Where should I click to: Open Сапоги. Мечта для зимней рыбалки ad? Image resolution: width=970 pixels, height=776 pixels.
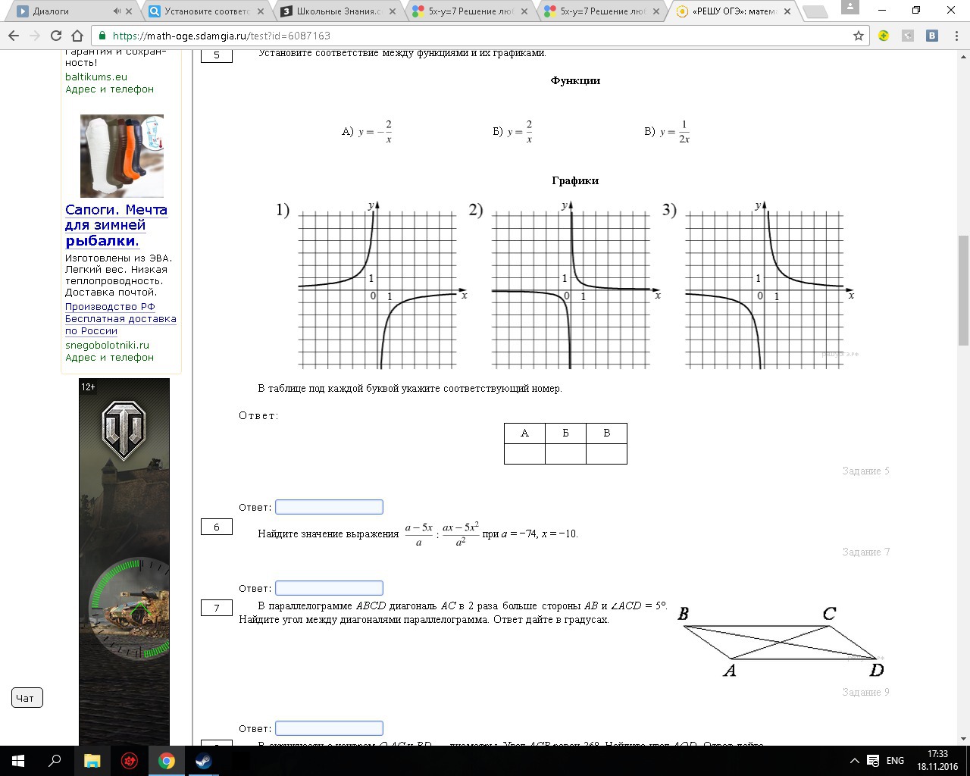pyautogui.click(x=116, y=225)
